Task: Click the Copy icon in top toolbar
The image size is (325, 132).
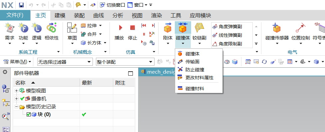Action: (61, 5)
